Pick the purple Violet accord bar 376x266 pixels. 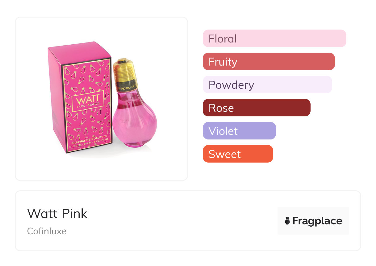(239, 131)
